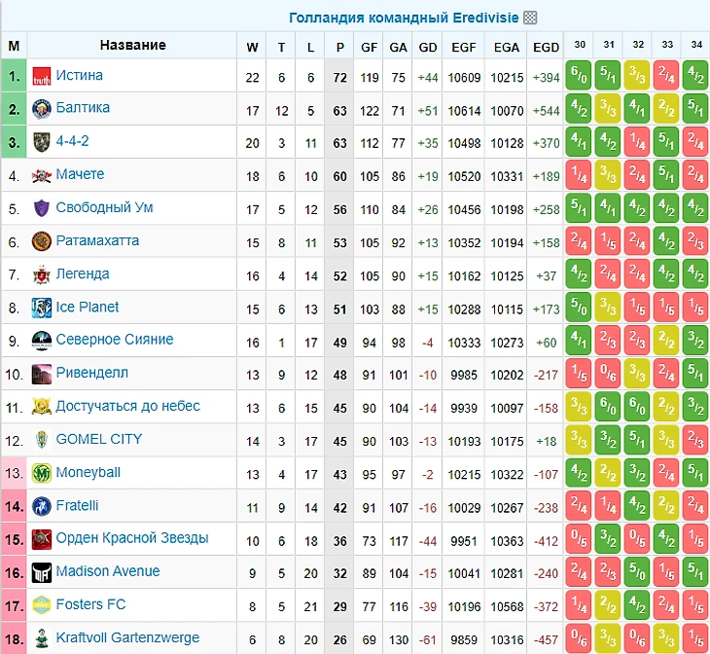Open the Ривенделл team link
Viewport: 710px width, 654px height.
tap(91, 374)
